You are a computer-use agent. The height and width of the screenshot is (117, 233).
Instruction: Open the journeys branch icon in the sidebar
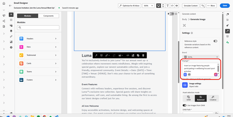(x=4, y=21)
